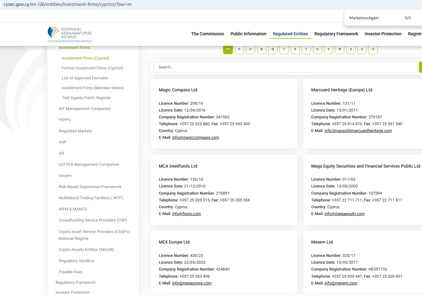Select the letter 'p' filter button
The width and height of the screenshot is (422, 295).
(x=261, y=49)
